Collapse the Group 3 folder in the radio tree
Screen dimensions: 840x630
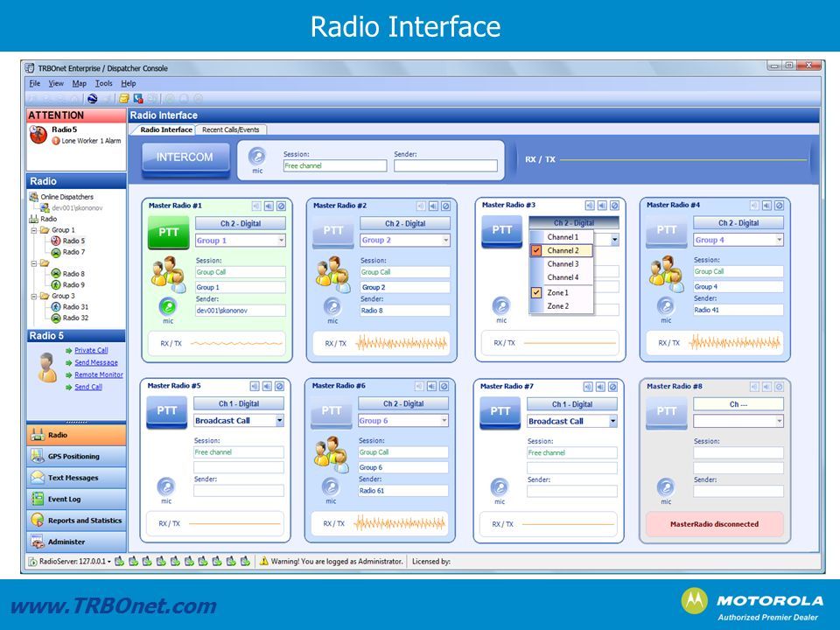(x=34, y=297)
